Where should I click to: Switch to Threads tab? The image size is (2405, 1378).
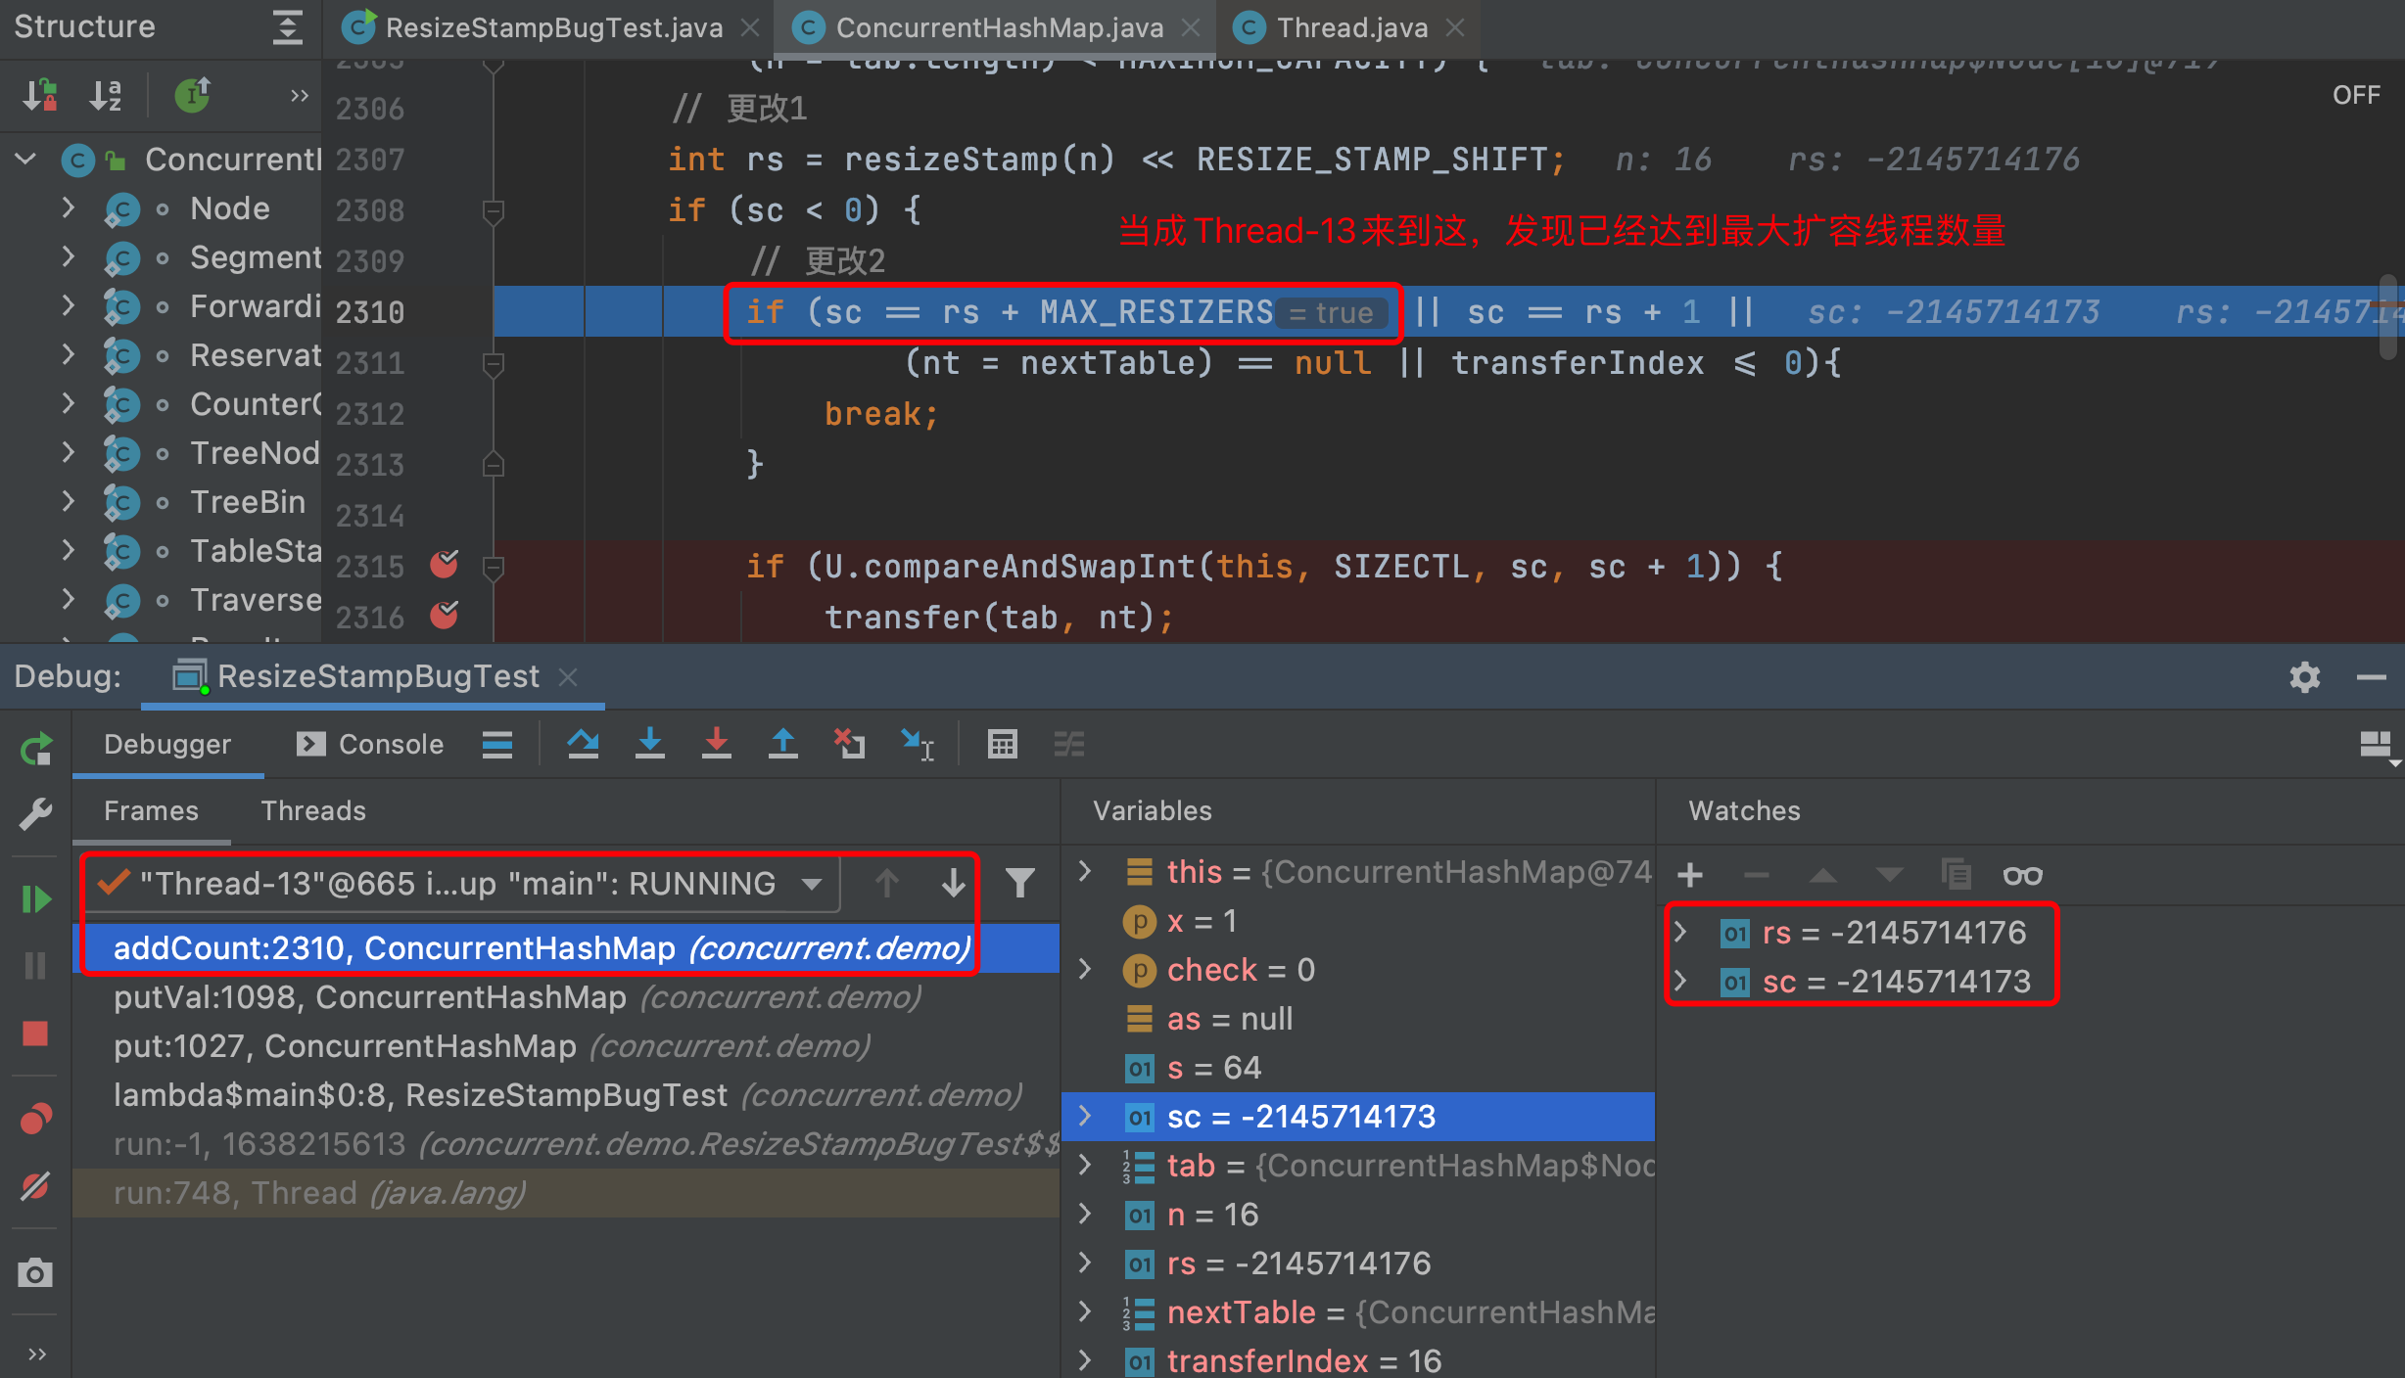tap(313, 811)
